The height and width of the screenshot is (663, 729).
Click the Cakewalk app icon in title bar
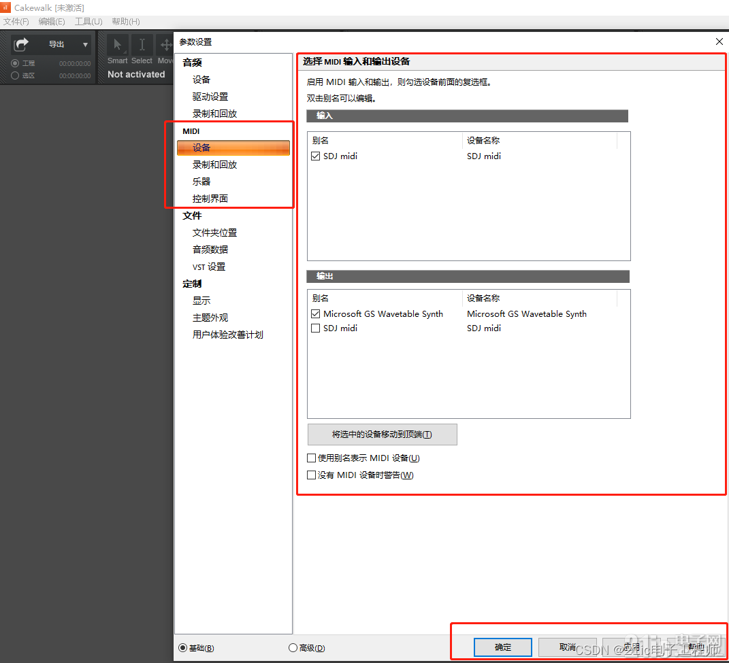tap(5, 7)
